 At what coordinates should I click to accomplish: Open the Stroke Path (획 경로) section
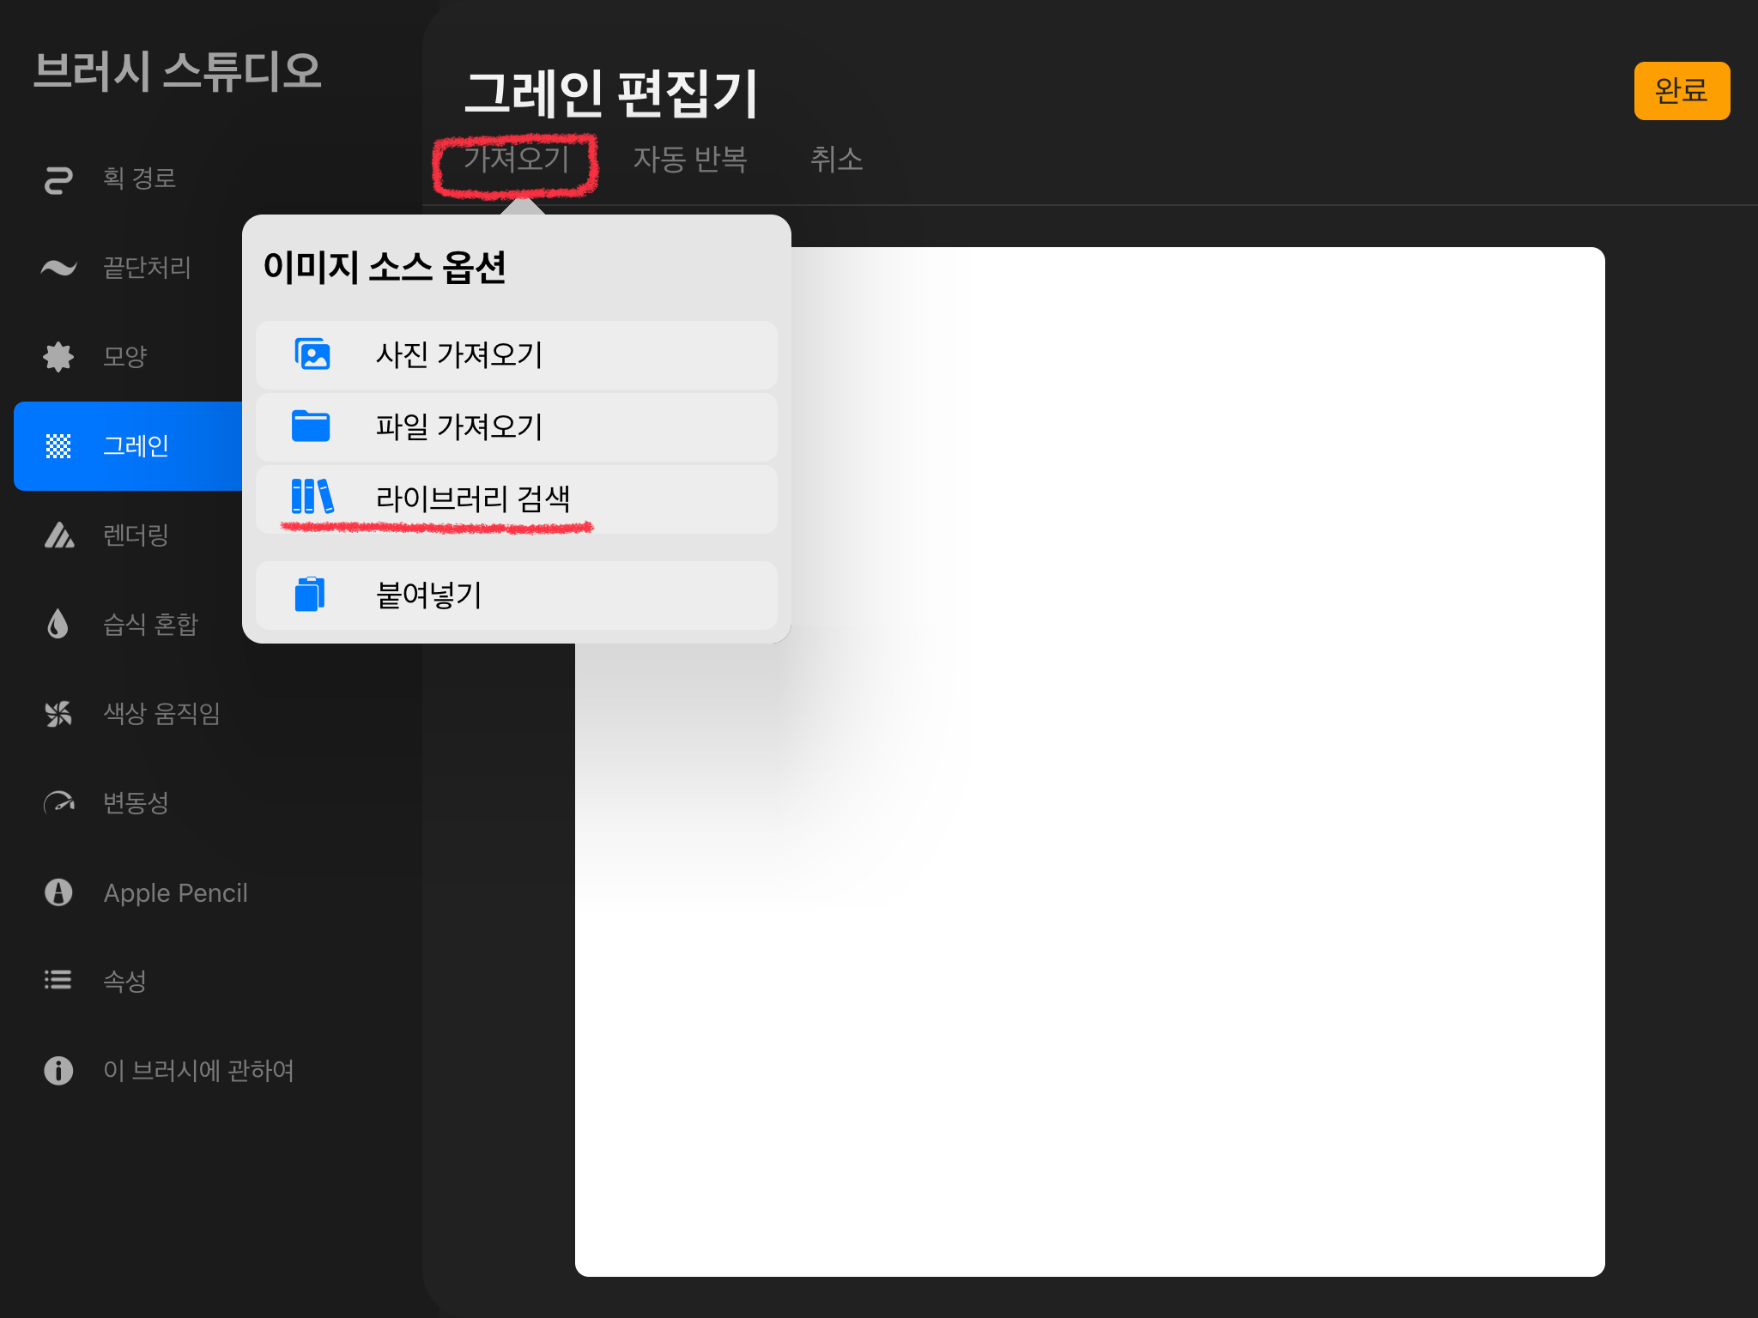tap(137, 178)
